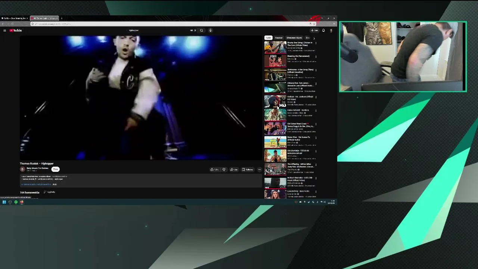Show the on-screen keyboard icon in search box
Viewport: 478px width, 269px height.
coord(192,30)
